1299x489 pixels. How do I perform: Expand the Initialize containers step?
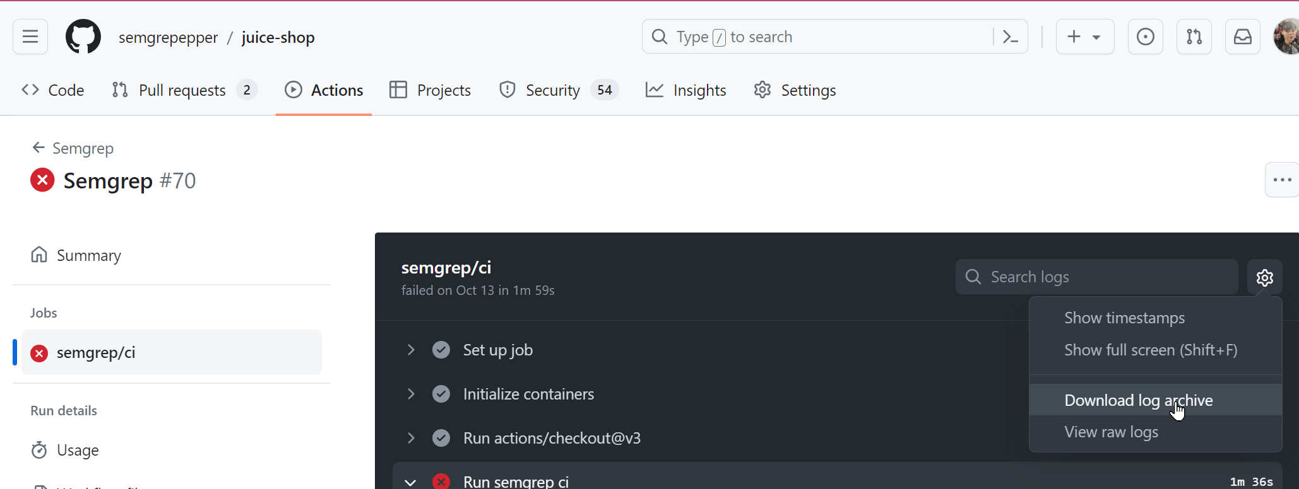pyautogui.click(x=411, y=394)
